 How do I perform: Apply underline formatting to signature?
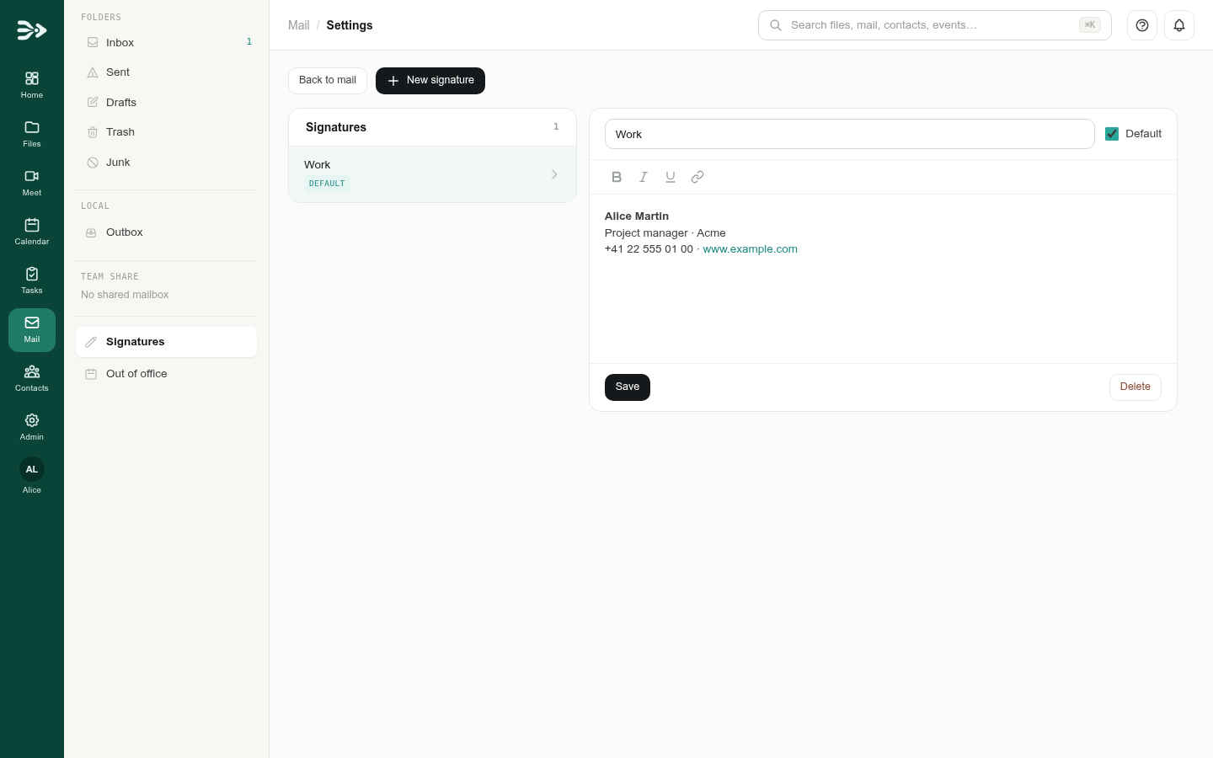point(671,177)
